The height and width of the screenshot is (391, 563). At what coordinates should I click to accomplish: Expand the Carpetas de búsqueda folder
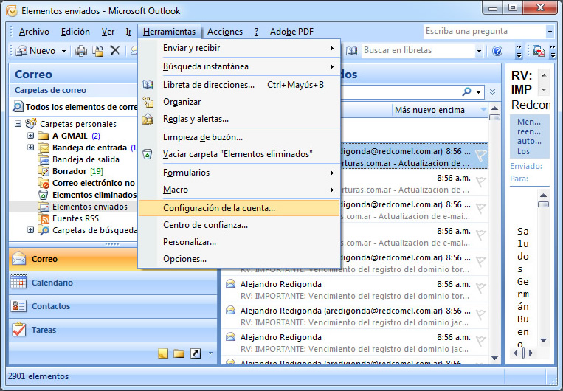coord(31,230)
